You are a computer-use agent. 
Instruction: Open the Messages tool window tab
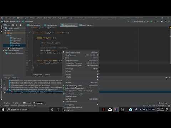(x=38, y=103)
